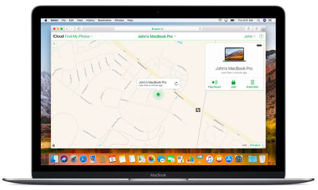Open Pages from the Dock
Image resolution: width=318 pixels, height=190 pixels.
click(180, 159)
